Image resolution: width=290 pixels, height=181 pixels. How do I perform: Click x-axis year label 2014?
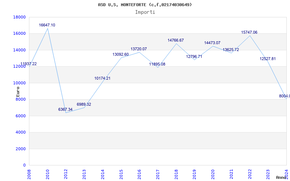pos(103,174)
